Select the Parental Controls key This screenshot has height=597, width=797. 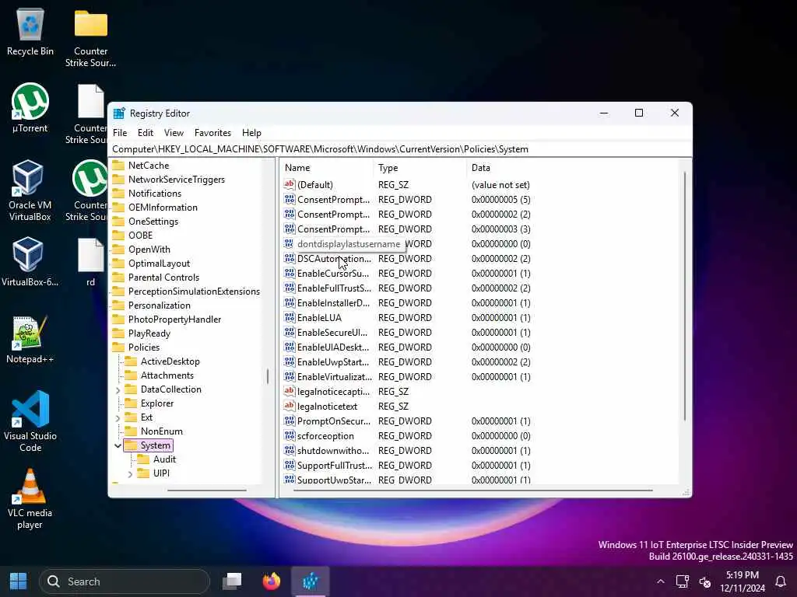click(x=163, y=278)
